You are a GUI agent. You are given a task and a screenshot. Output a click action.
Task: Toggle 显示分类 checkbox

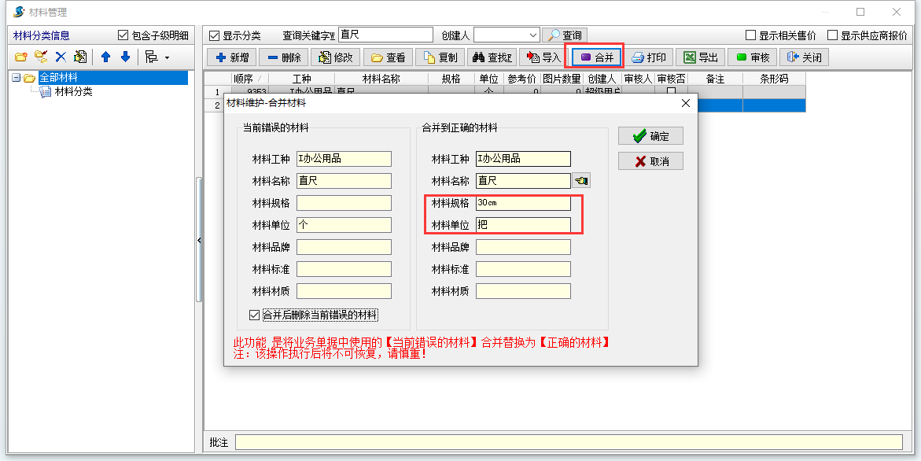pyautogui.click(x=215, y=35)
